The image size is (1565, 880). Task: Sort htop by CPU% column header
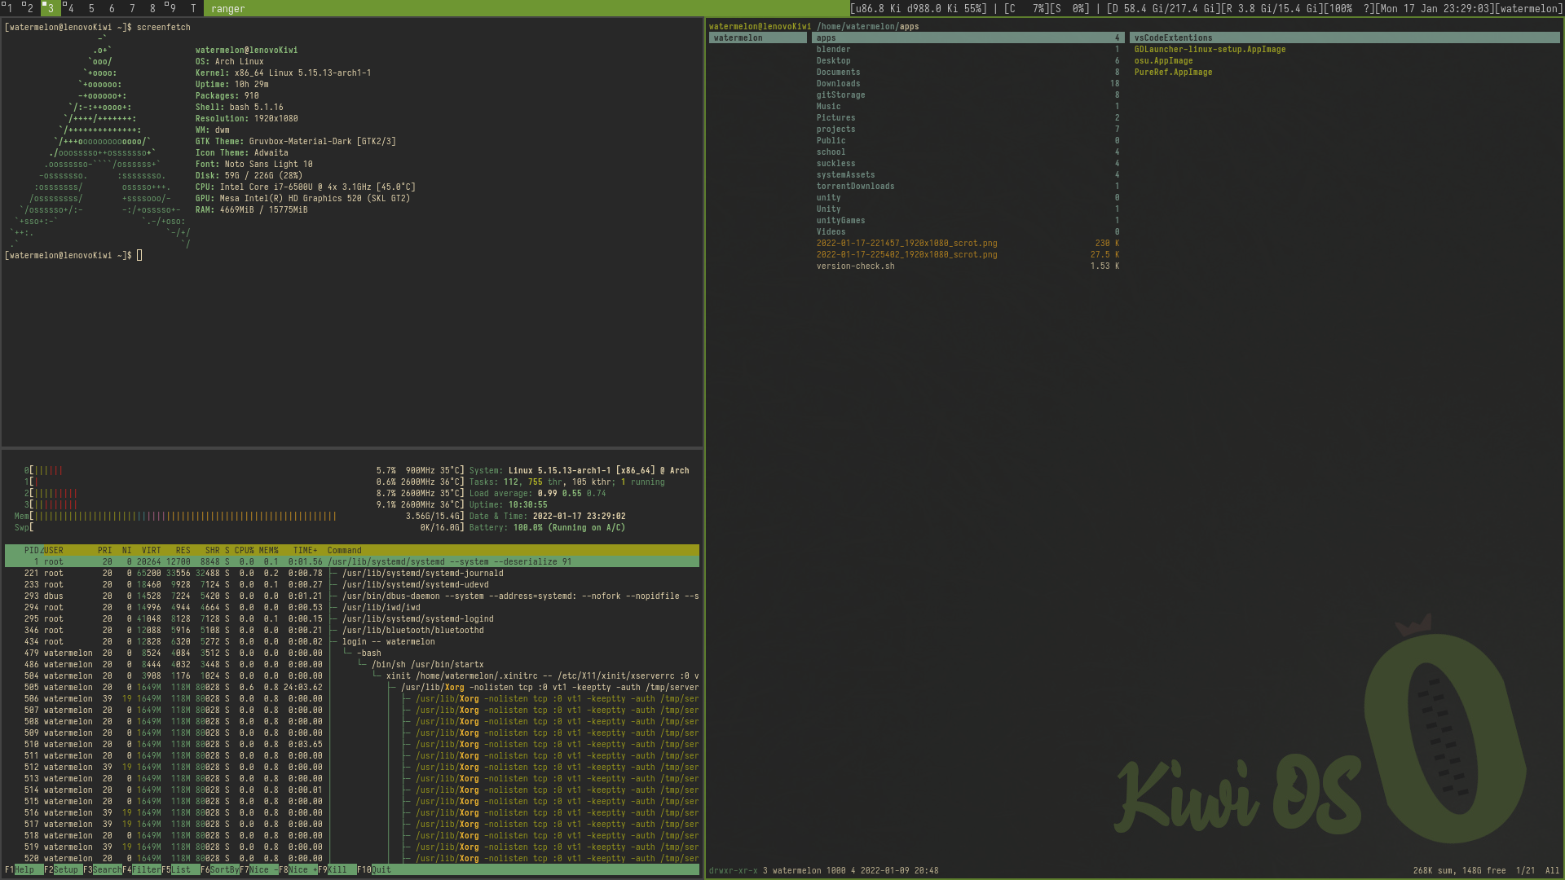click(x=244, y=551)
